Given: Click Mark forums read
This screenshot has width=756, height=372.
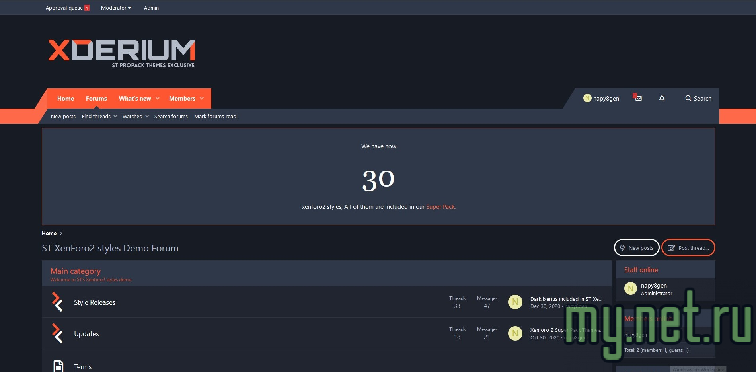Looking at the screenshot, I should [215, 116].
